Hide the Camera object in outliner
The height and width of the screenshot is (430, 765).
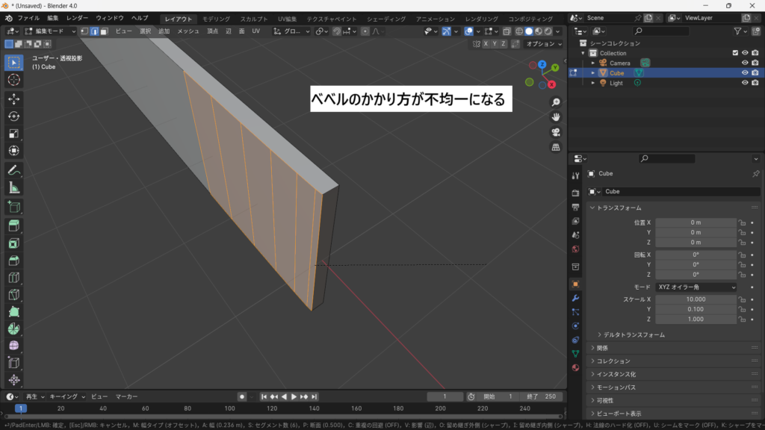coord(744,63)
